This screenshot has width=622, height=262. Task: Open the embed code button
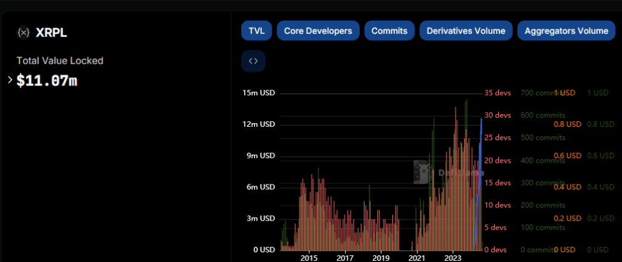tap(253, 61)
